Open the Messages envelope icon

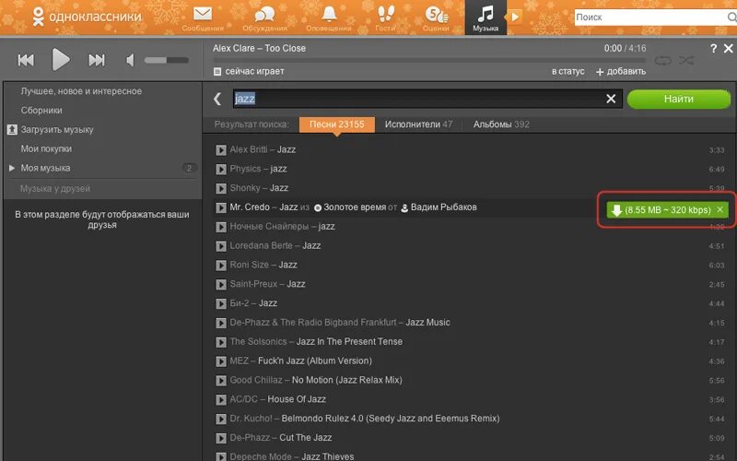[x=203, y=14]
